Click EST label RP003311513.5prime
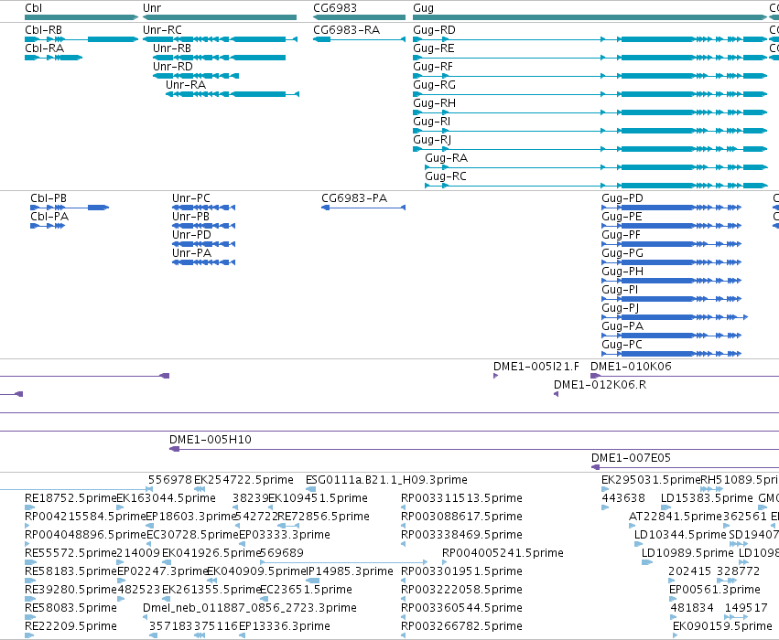779x640 pixels. (461, 498)
